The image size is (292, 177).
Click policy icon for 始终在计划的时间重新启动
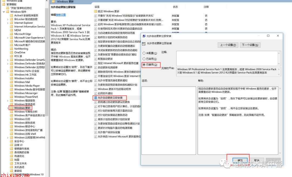pos(95,37)
